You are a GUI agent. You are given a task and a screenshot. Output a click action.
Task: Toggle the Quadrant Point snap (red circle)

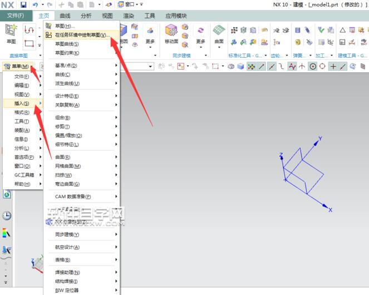[322, 67]
